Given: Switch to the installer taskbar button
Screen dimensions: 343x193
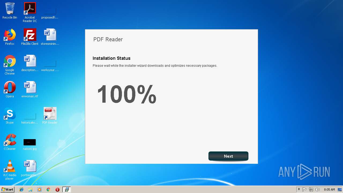Looking at the screenshot, I should pos(66,190).
